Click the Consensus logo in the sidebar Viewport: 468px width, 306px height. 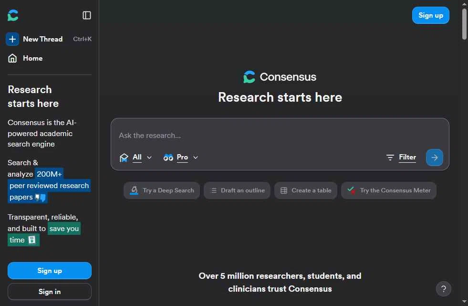pos(13,15)
